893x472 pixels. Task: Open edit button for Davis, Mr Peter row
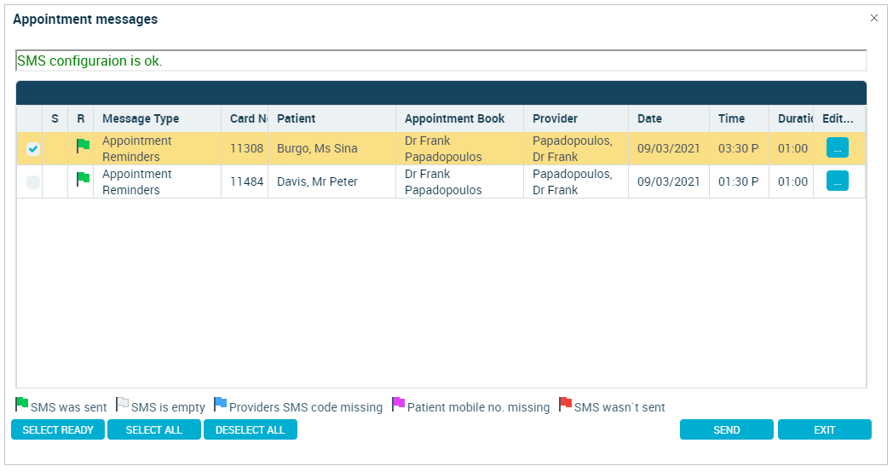pos(837,181)
